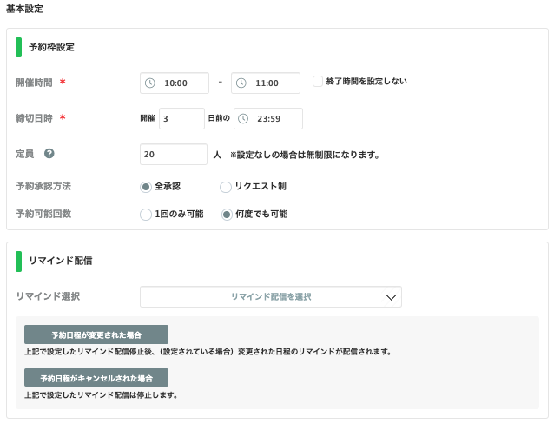Enable the 終了時間を設定しない checkbox
The image size is (554, 424).
pyautogui.click(x=318, y=81)
